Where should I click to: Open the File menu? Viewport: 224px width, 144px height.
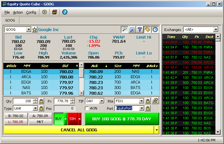pyautogui.click(x=7, y=12)
